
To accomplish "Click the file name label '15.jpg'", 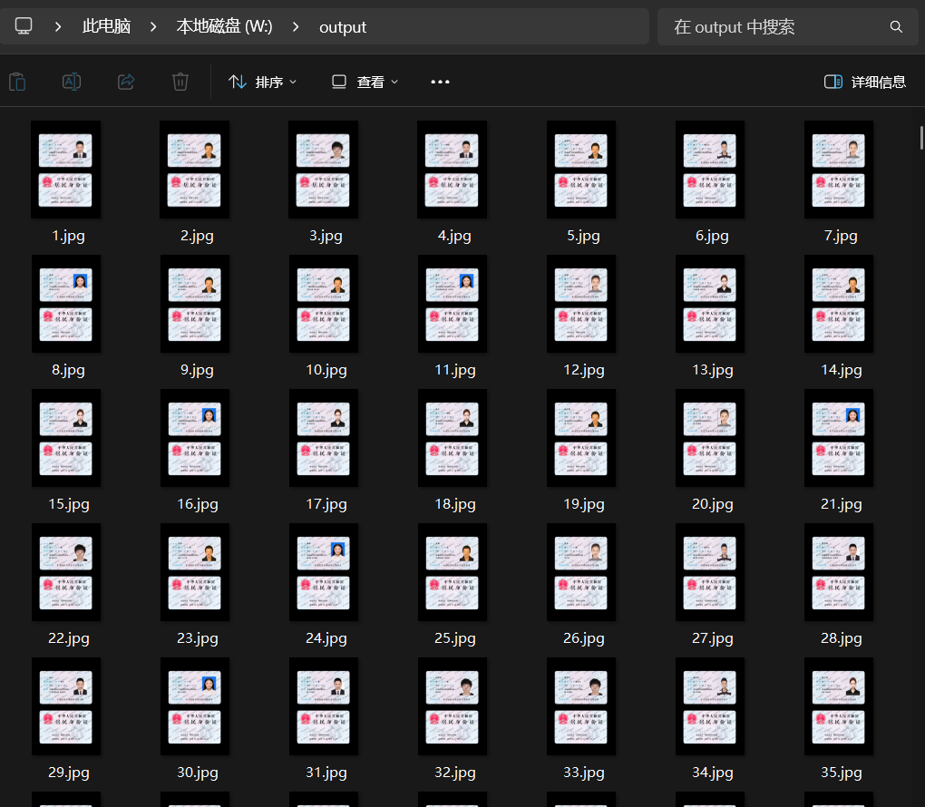I will pos(68,504).
